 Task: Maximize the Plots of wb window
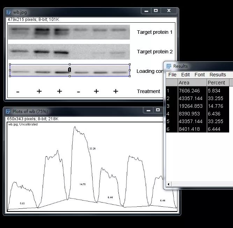click(x=158, y=110)
